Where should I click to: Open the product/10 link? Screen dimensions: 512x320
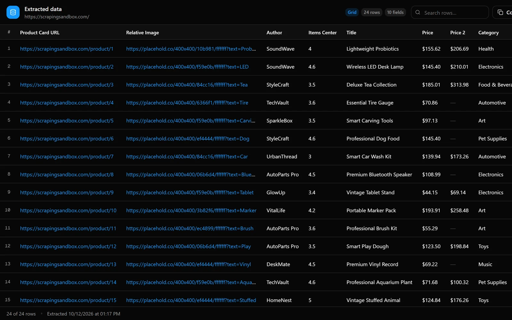(x=68, y=211)
